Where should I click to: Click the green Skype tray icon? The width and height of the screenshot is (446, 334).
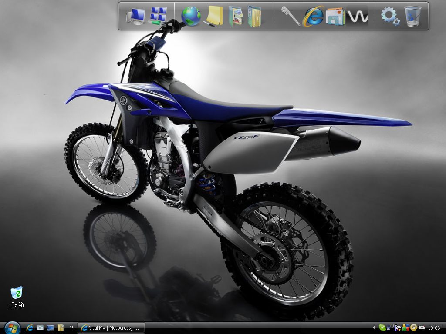coord(382,328)
